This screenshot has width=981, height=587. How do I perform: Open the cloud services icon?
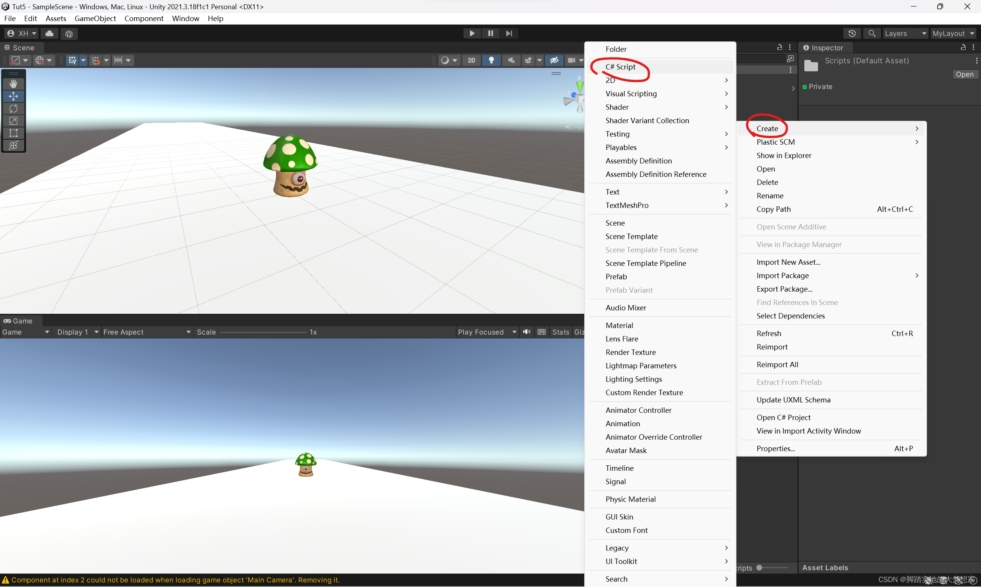(x=49, y=34)
